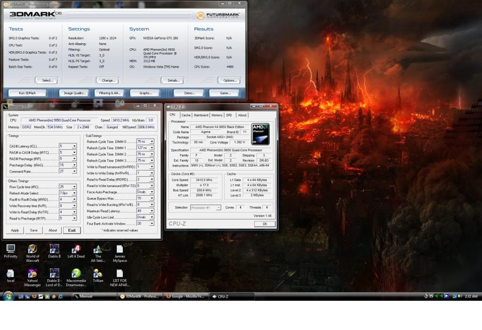Image resolution: width=482 pixels, height=330 pixels.
Task: Click Firefox icon in Quick Launch
Action: tap(34, 297)
